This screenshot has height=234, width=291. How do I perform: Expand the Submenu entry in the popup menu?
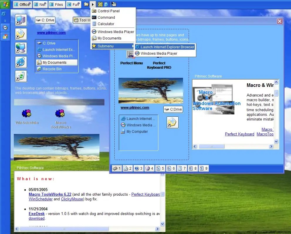point(113,46)
